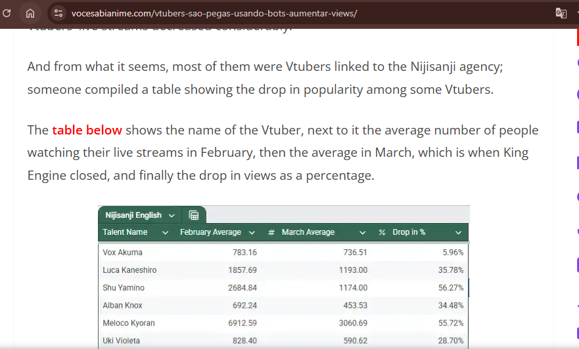Select the Alban Knox name cell
The image size is (579, 349).
pyautogui.click(x=122, y=306)
